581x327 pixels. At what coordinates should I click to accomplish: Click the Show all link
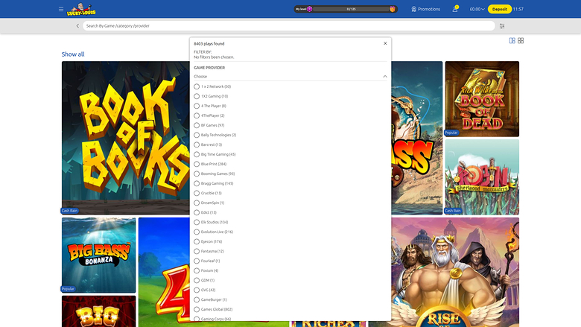point(73,54)
